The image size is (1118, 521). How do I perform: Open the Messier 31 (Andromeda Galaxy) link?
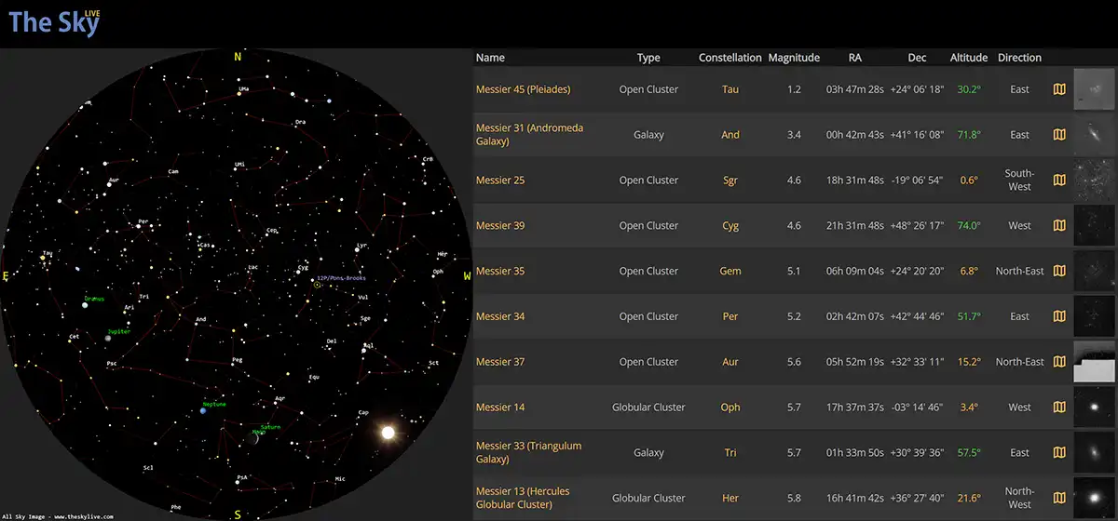pyautogui.click(x=529, y=135)
